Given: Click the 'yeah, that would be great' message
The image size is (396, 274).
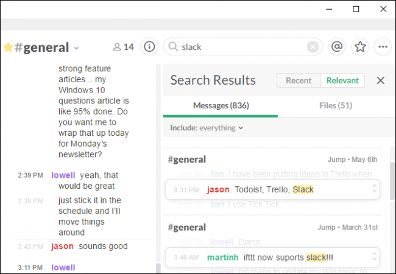Looking at the screenshot, I should coord(88,180).
